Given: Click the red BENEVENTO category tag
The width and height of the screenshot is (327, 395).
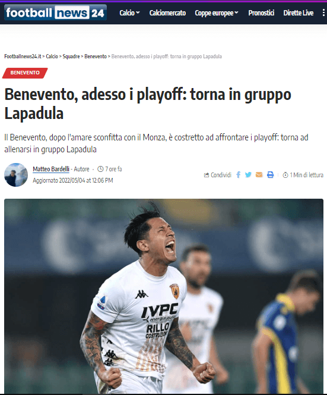Looking at the screenshot, I should point(25,73).
